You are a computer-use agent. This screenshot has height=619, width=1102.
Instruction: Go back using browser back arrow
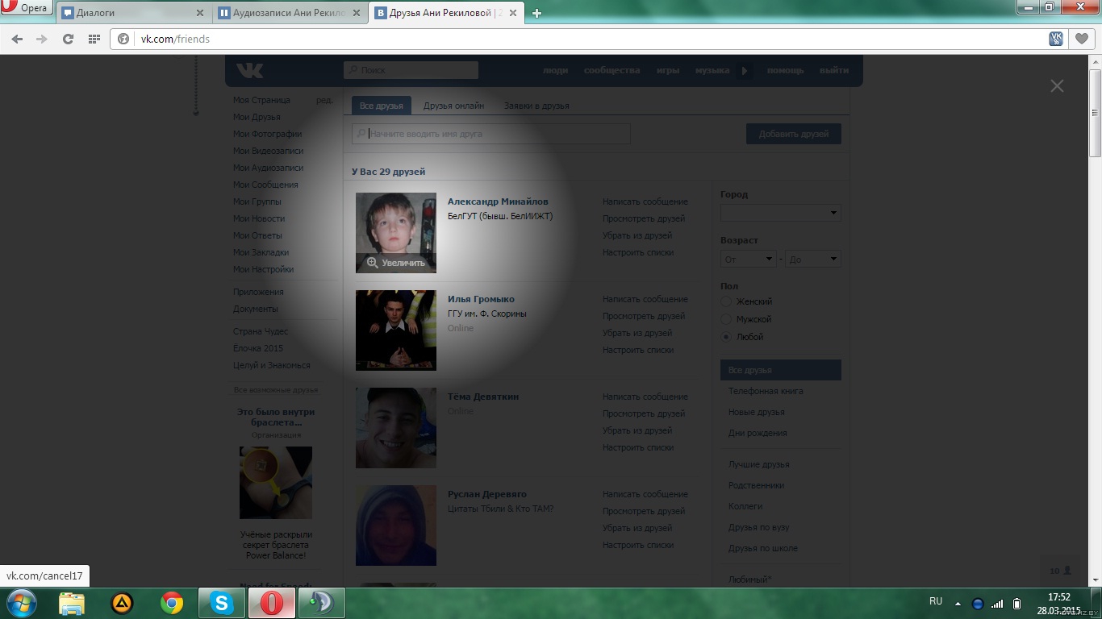tap(17, 39)
